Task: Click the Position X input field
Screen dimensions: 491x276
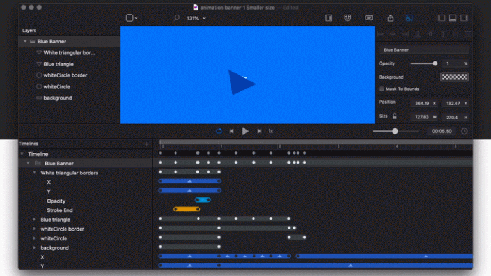Action: point(424,103)
